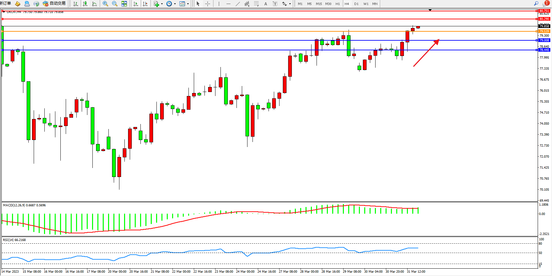
Task: Open the search magnifier in toolbar
Action: click(536, 4)
